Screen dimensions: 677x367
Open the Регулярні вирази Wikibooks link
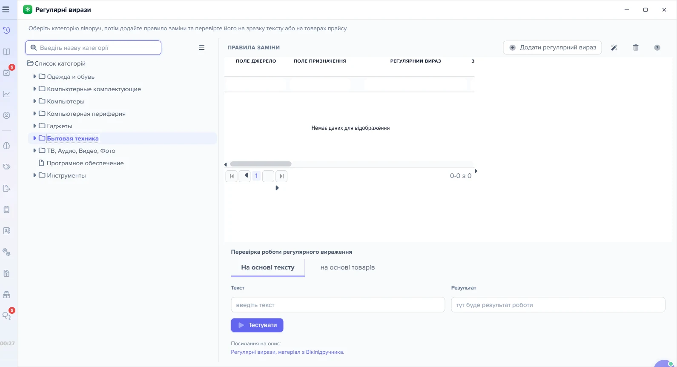pyautogui.click(x=287, y=352)
